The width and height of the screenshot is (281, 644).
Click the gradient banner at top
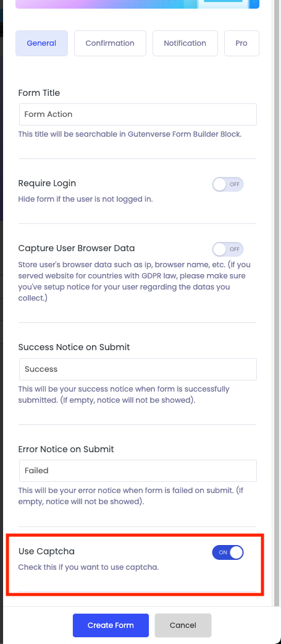138,4
